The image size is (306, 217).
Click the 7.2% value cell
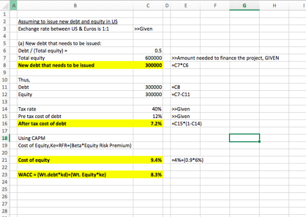click(148, 124)
